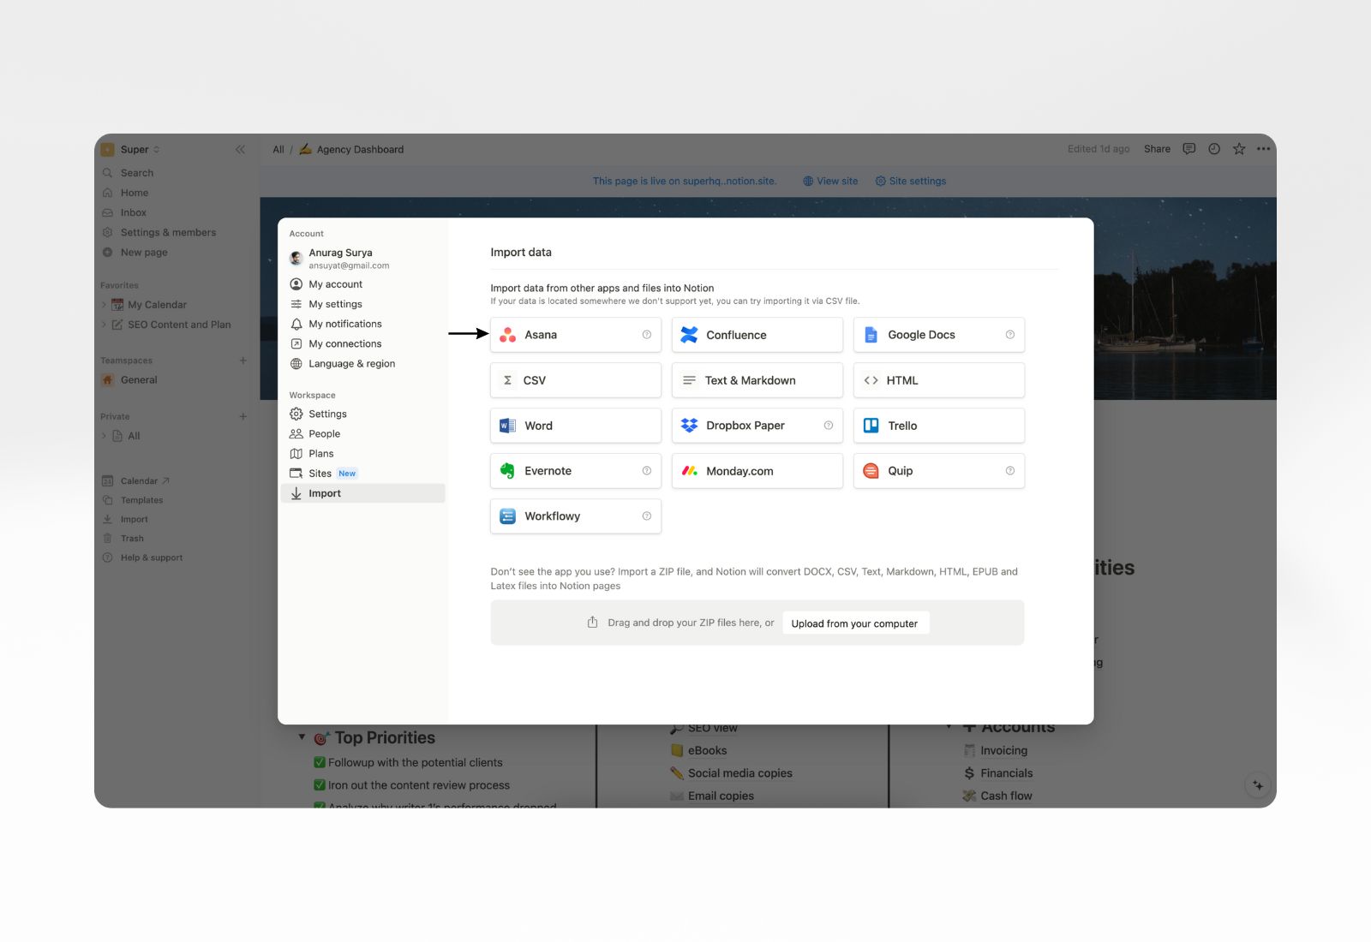Click the View site link
Image resolution: width=1371 pixels, height=942 pixels.
tap(830, 182)
